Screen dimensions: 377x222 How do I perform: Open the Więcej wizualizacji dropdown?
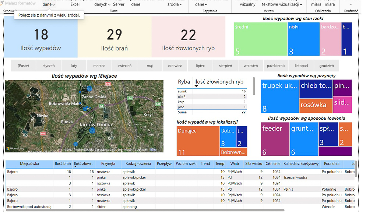[290, 4]
